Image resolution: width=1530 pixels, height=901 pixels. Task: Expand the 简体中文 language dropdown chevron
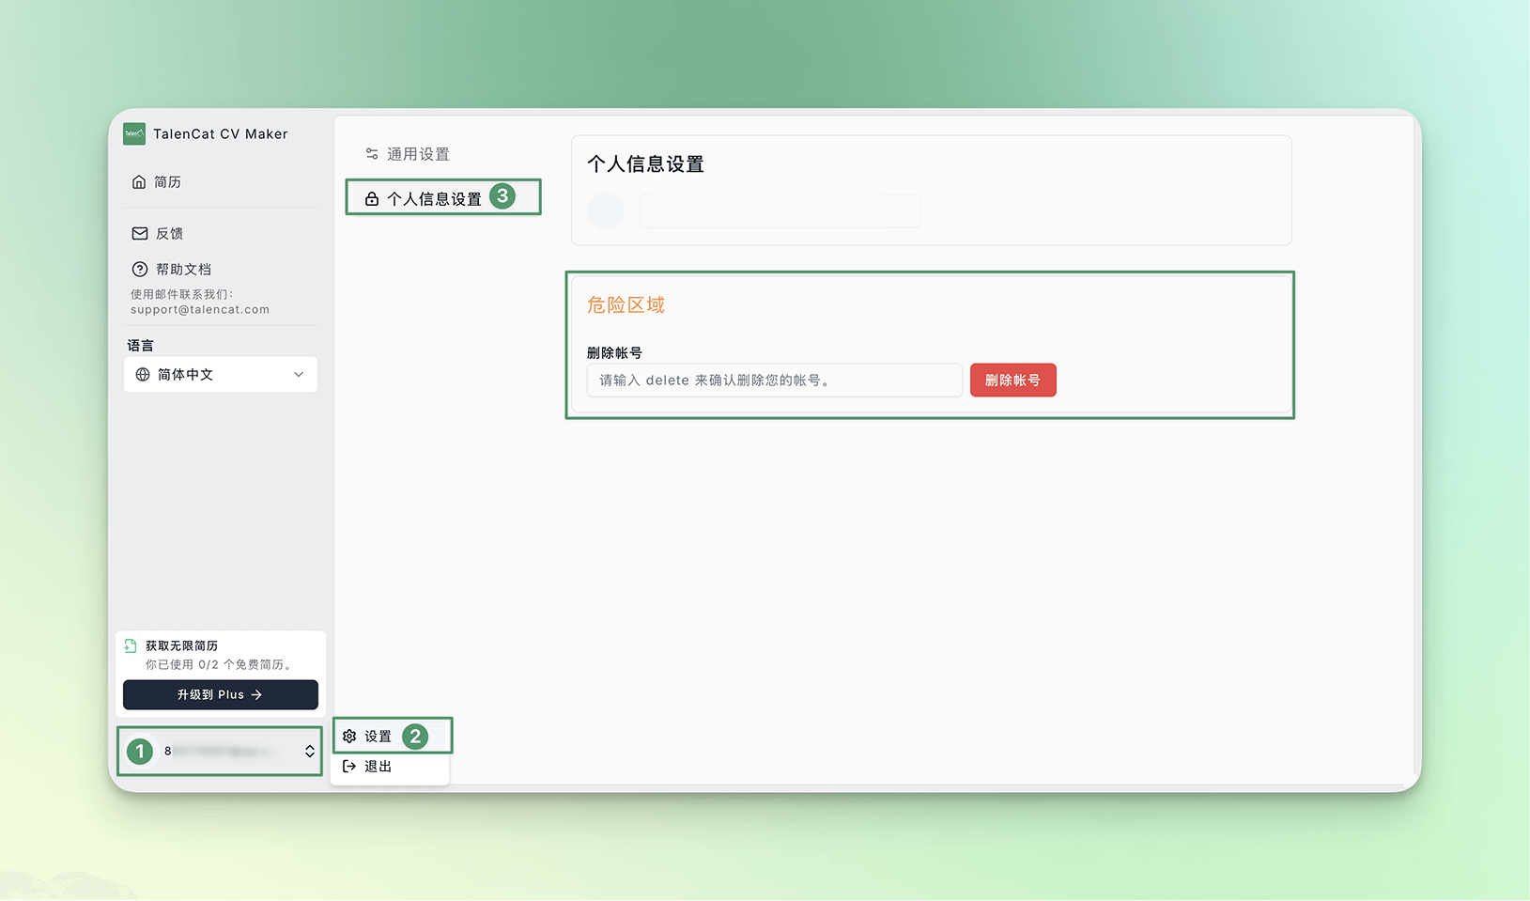(299, 375)
